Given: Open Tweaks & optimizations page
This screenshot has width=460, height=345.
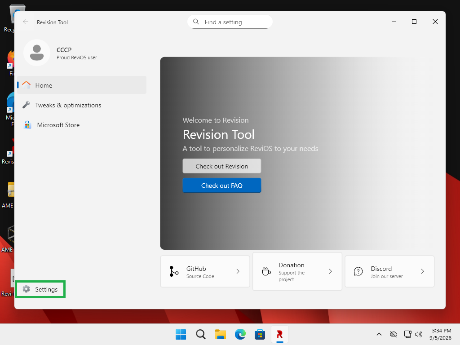Looking at the screenshot, I should point(82,105).
